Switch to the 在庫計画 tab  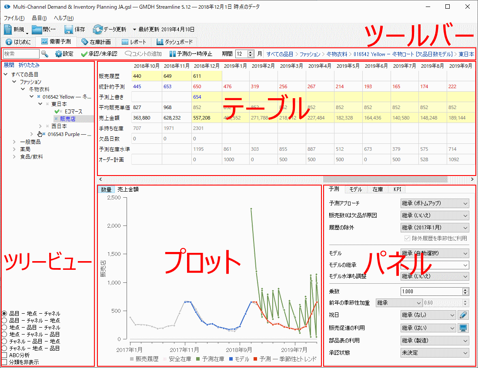coord(96,42)
